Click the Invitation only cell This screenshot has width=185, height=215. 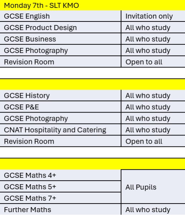coord(153,16)
